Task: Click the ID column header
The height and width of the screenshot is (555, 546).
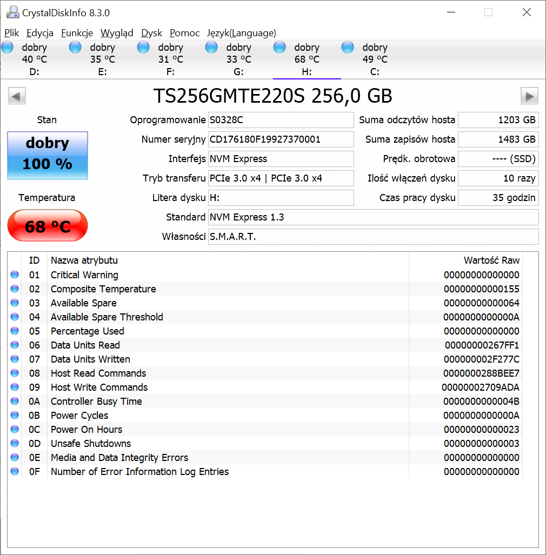Action: (35, 260)
